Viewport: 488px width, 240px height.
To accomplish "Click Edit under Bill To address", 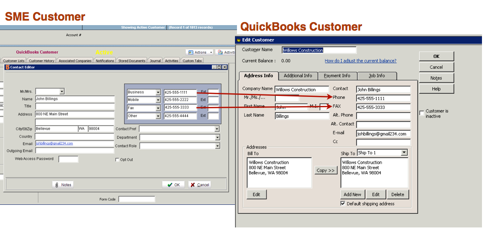I will click(257, 194).
